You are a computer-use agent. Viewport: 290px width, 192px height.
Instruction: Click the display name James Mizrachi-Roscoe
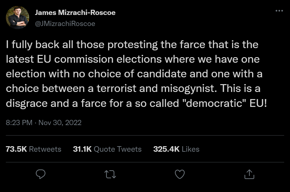coord(76,13)
